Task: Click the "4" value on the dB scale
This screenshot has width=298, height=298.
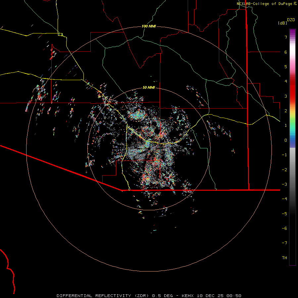Action: tap(286, 81)
